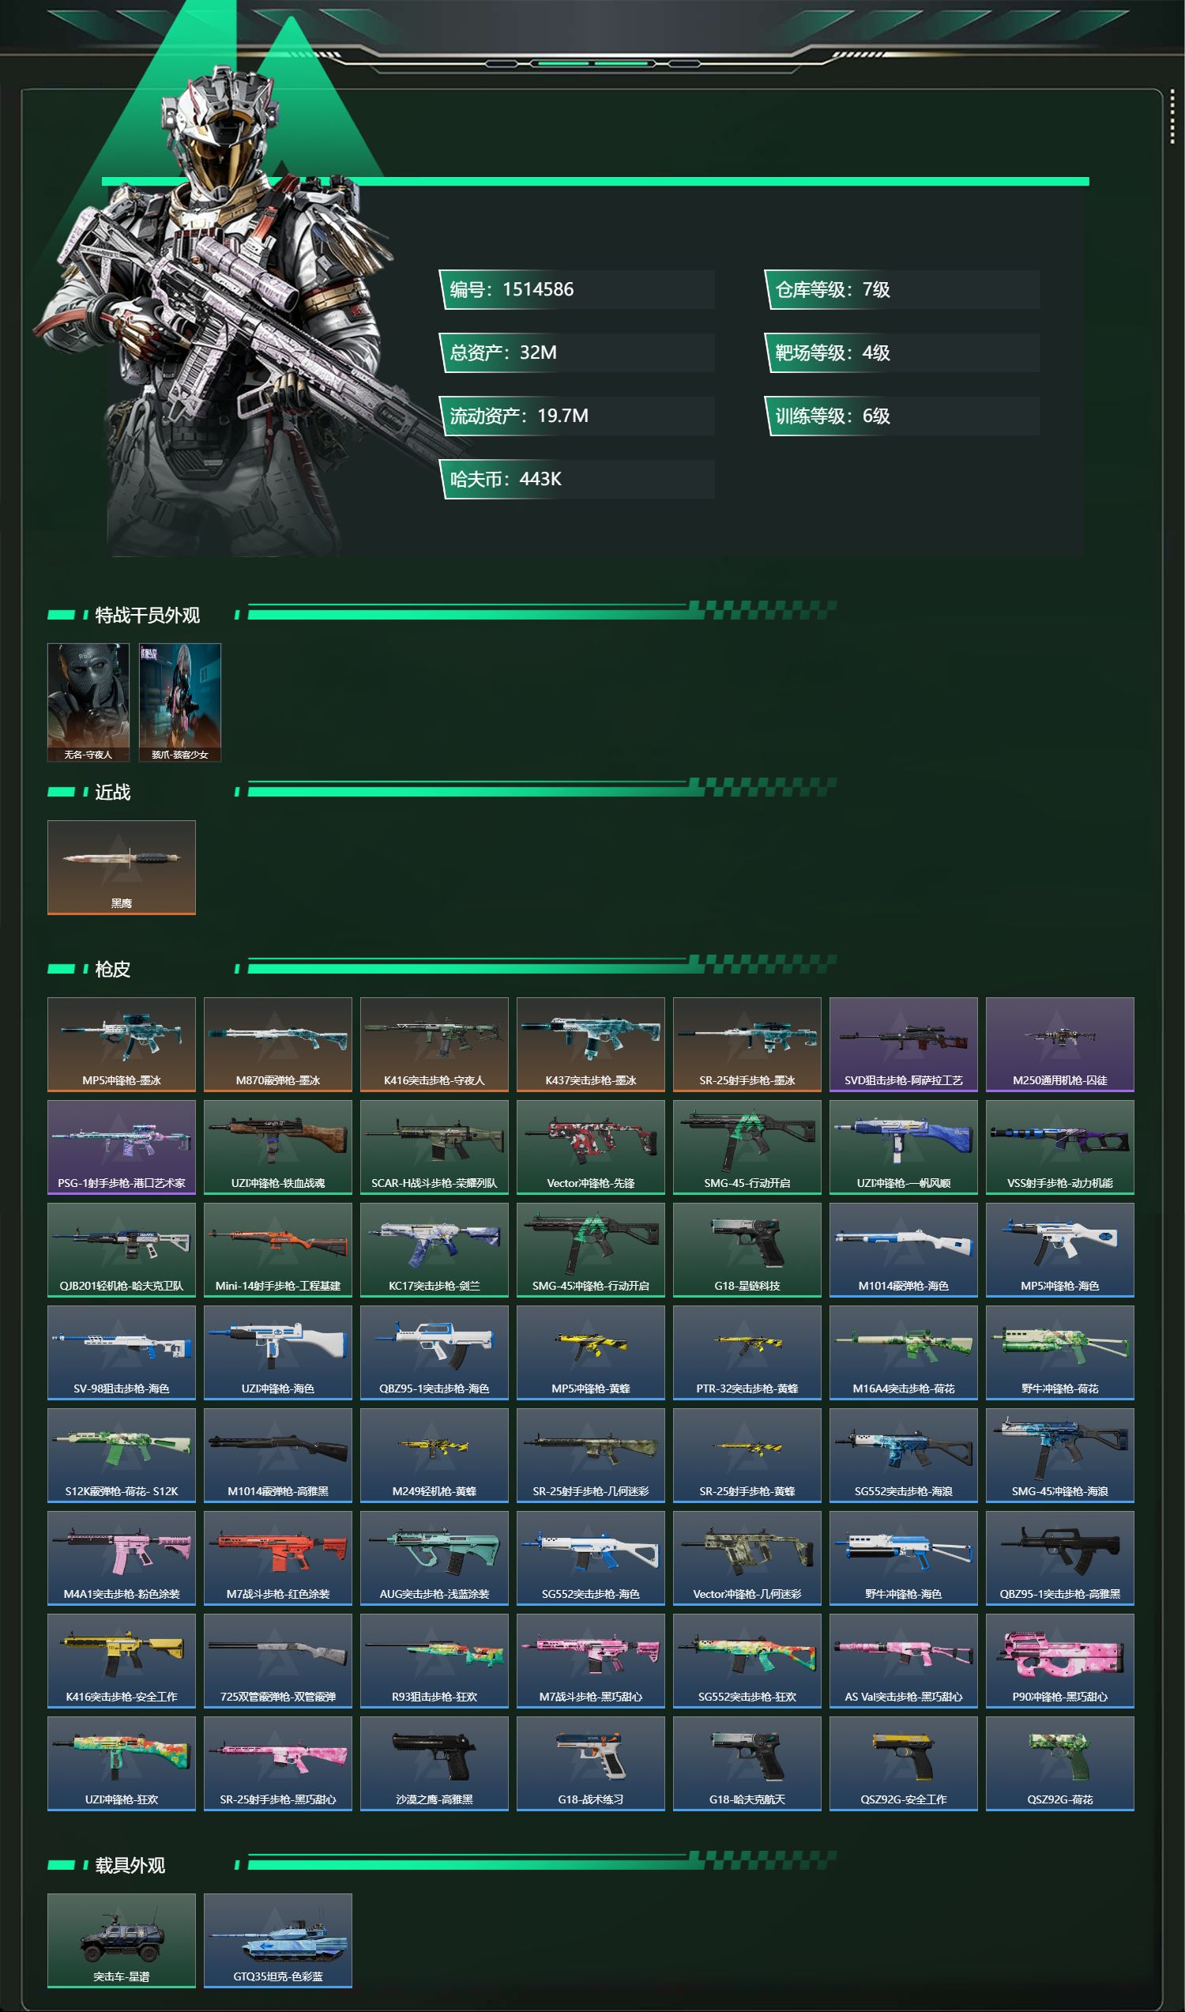The width and height of the screenshot is (1185, 2012).
Task: Click the 靶场等级：4级 stat
Action: point(902,352)
